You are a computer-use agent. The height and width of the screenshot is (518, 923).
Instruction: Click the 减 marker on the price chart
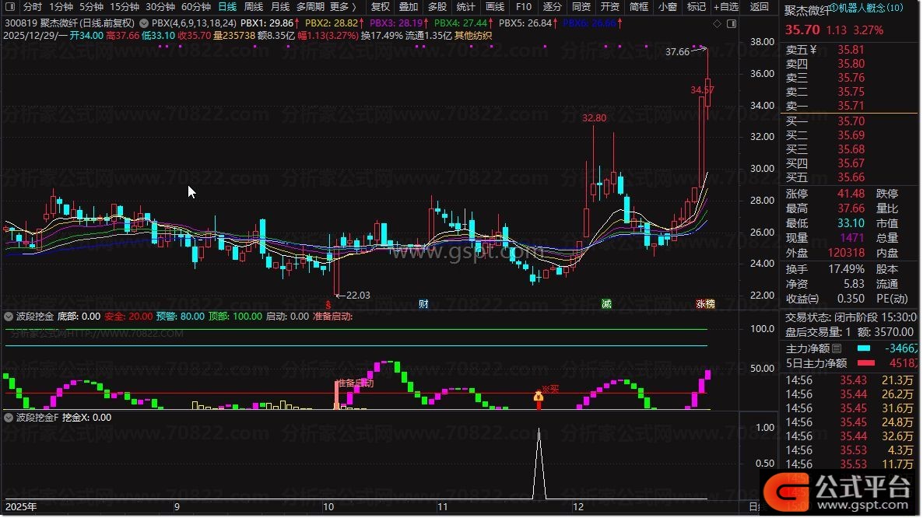pos(606,304)
